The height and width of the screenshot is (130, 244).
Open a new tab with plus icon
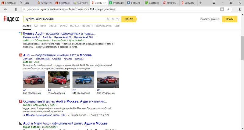[201, 3]
